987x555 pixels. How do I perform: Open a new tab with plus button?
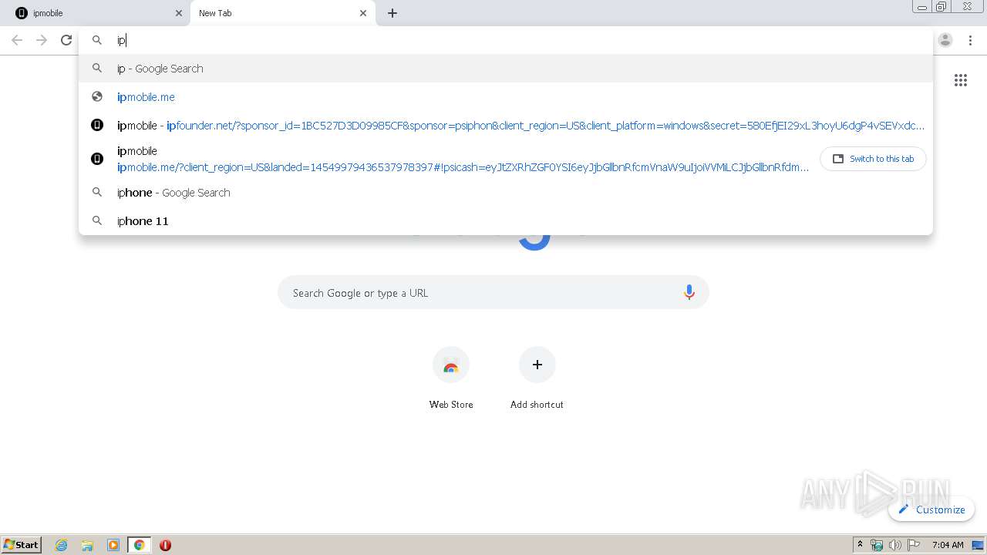(392, 13)
